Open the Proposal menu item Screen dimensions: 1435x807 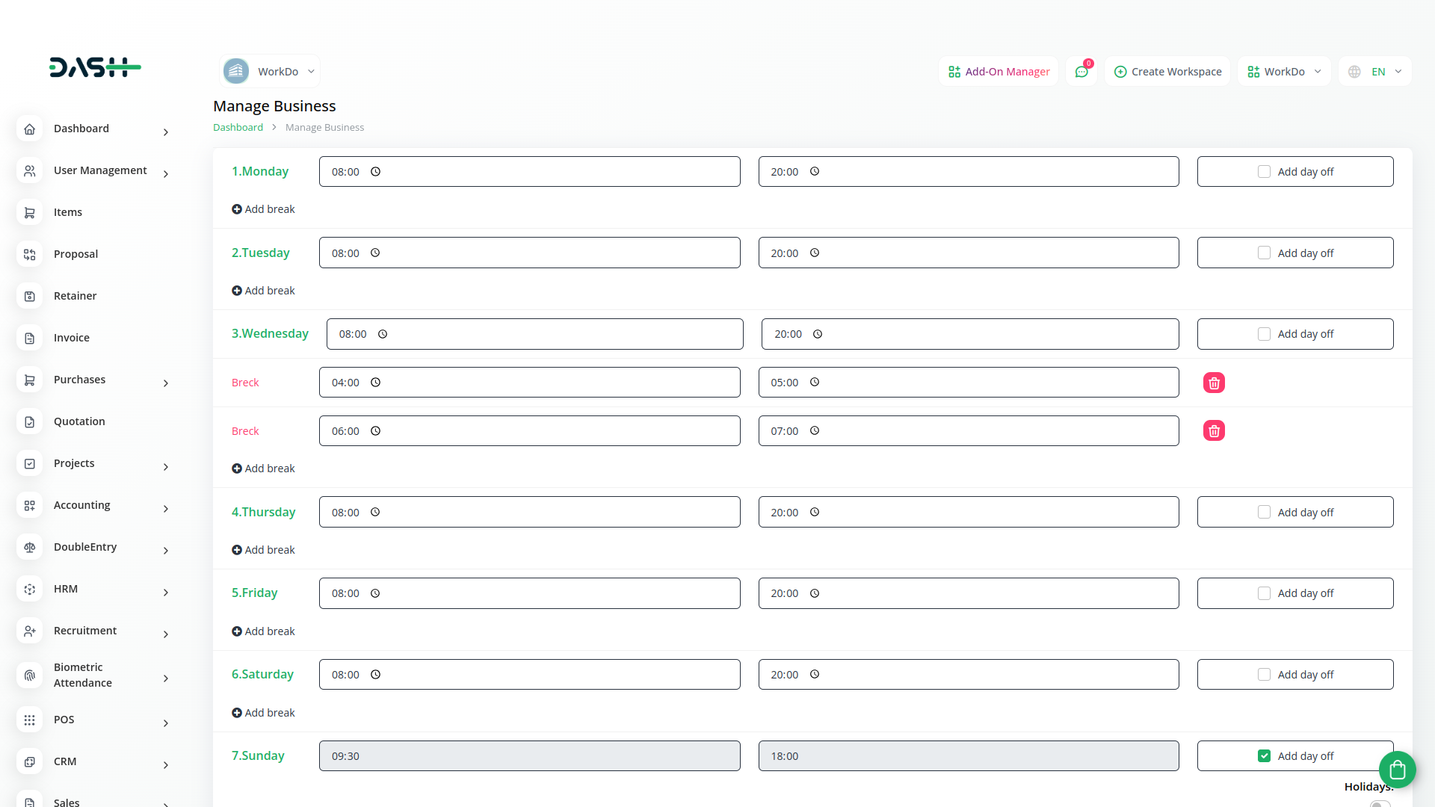coord(75,254)
